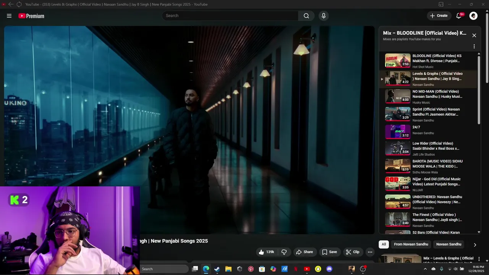Open OBS Studio from taskbar
The image size is (489, 275).
(363, 269)
